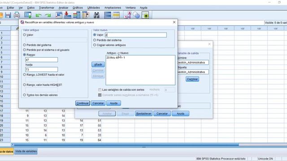The width and height of the screenshot is (287, 161).
Task: Click Ayuda in the valores antiguo y nuevo dialog
Action: [113, 103]
